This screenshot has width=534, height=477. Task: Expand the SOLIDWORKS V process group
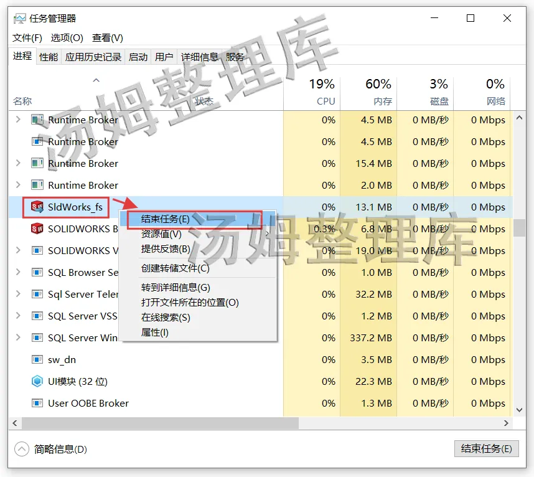(x=19, y=250)
